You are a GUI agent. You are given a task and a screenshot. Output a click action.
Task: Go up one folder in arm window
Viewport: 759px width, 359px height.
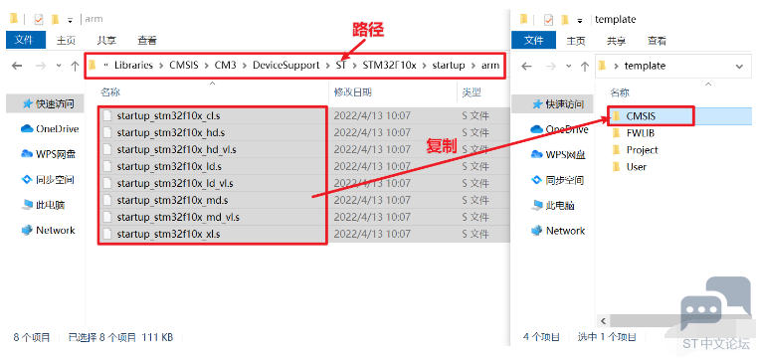[x=75, y=66]
